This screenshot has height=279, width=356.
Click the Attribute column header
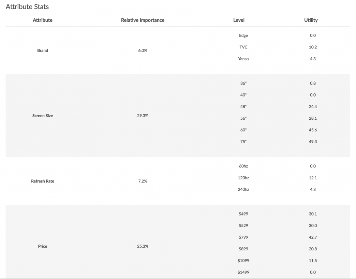point(43,20)
